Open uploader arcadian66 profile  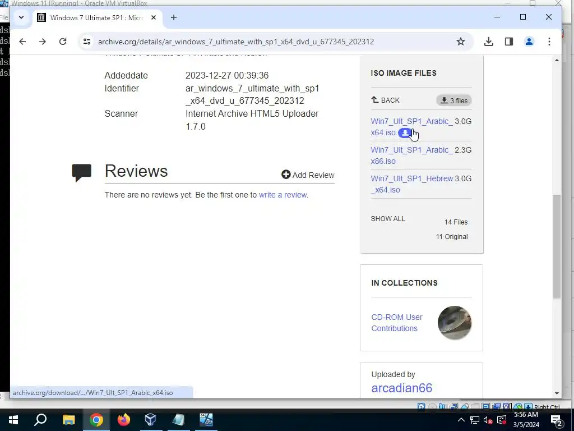click(401, 388)
